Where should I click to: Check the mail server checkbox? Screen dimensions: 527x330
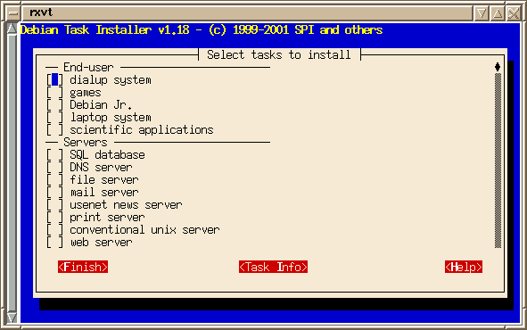click(54, 193)
